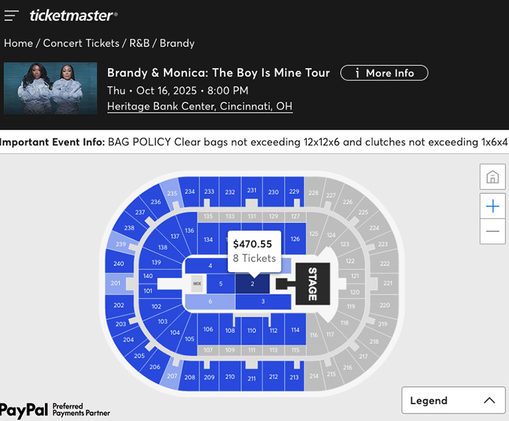Zoom out of the seat map
509x421 pixels.
click(x=493, y=231)
